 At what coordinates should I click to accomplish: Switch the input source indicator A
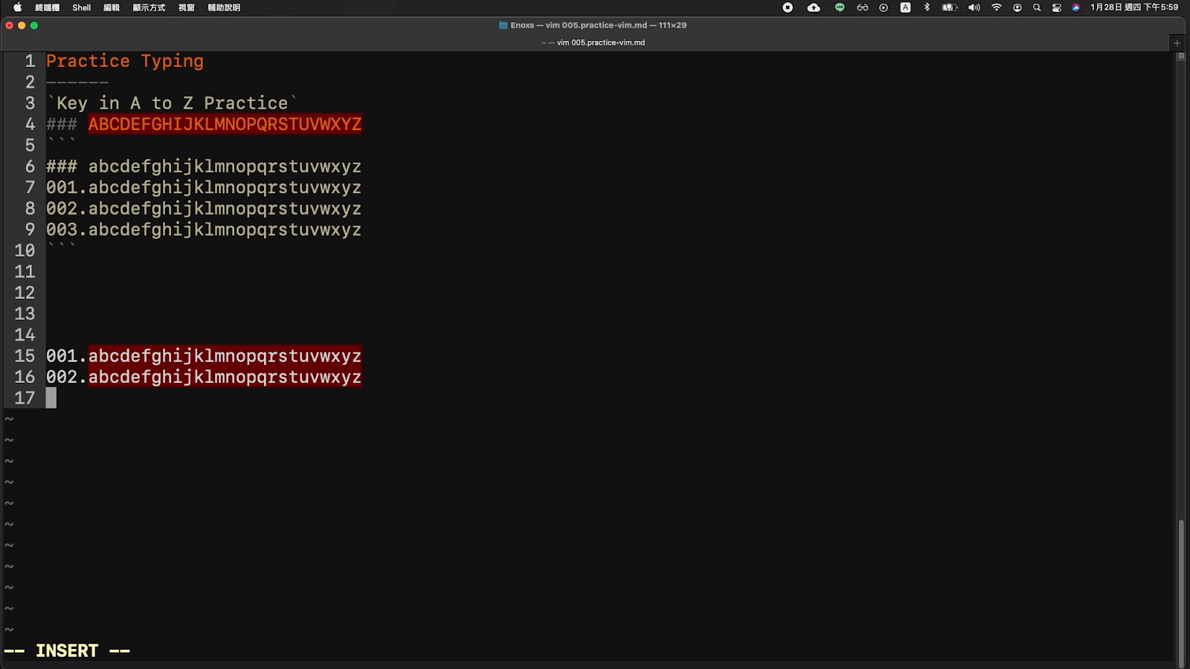[x=905, y=7]
